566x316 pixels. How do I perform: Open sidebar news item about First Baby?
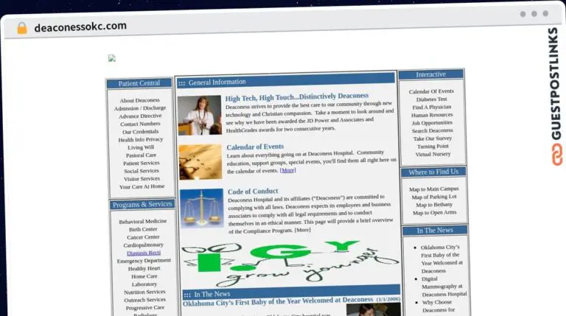click(441, 259)
